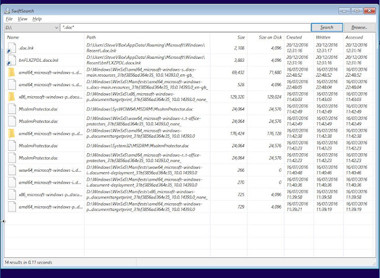The image size is (380, 278).
Task: Sort by the Created column header
Action: [x=294, y=37]
